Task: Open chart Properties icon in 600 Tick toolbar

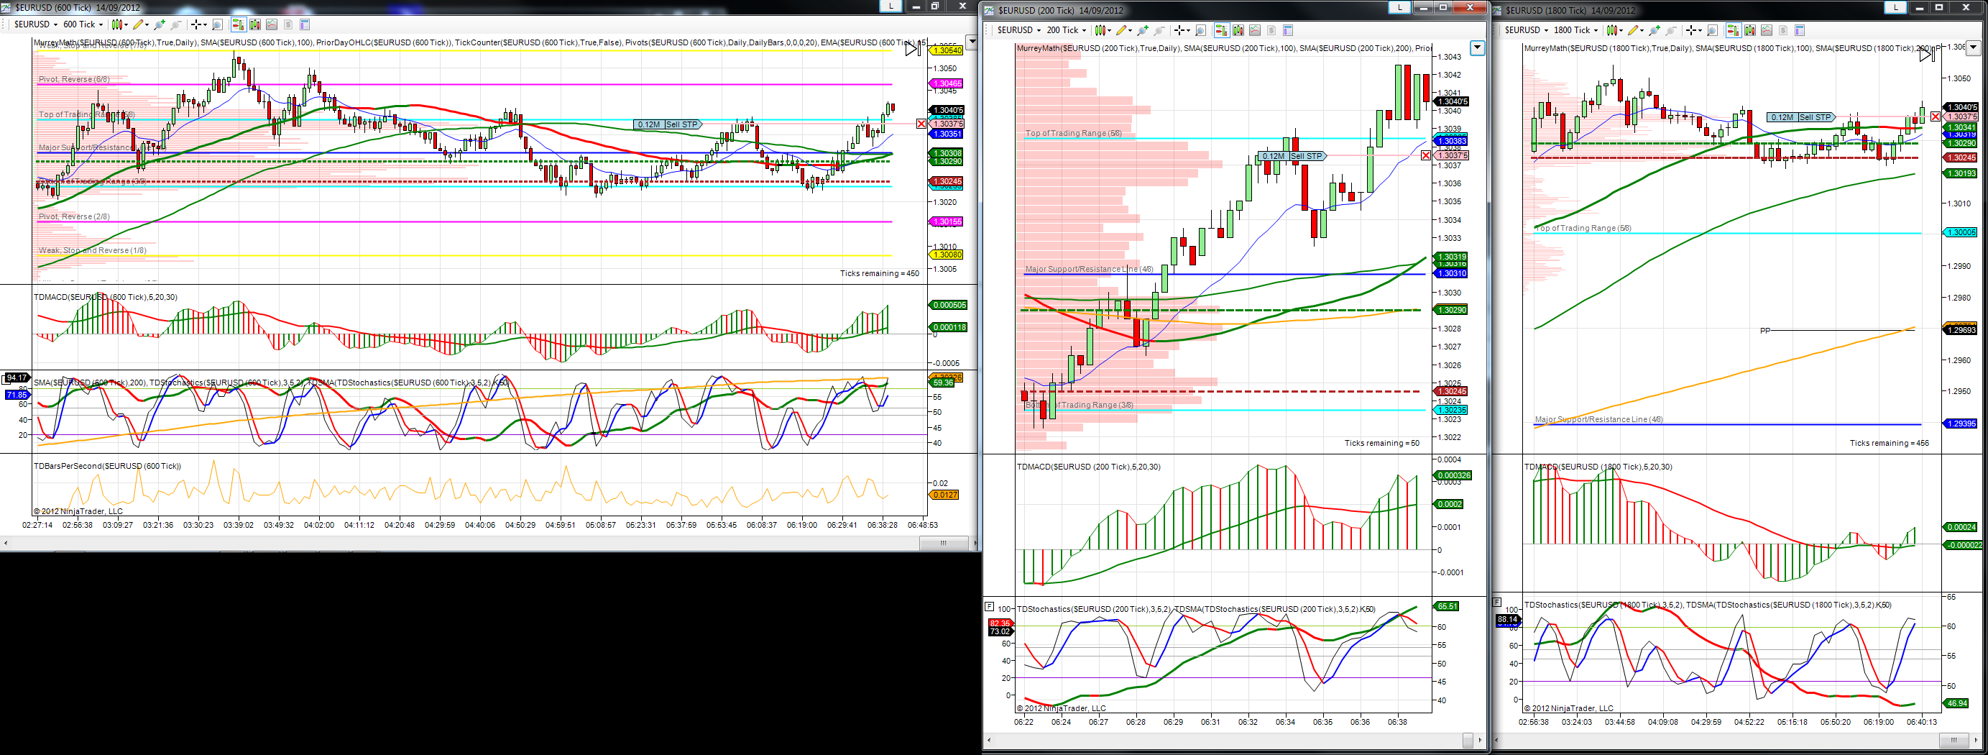Action: tap(304, 24)
